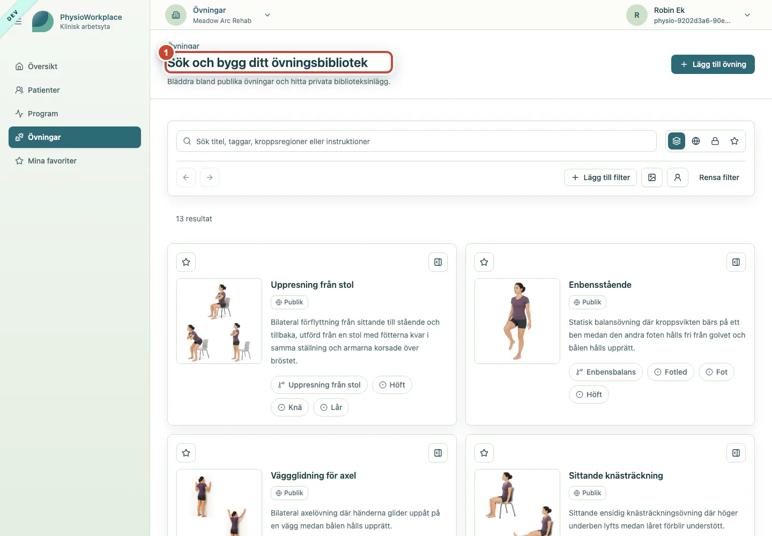Open the Lägg till filter menu
Viewport: 772px width, 536px height.
click(x=600, y=177)
